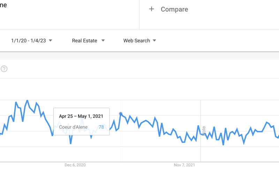Viewport: 279px width, 174px height.
Task: Click the help question mark icon
Action: (x=4, y=69)
